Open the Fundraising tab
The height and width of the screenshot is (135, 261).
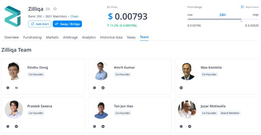pyautogui.click(x=32, y=38)
